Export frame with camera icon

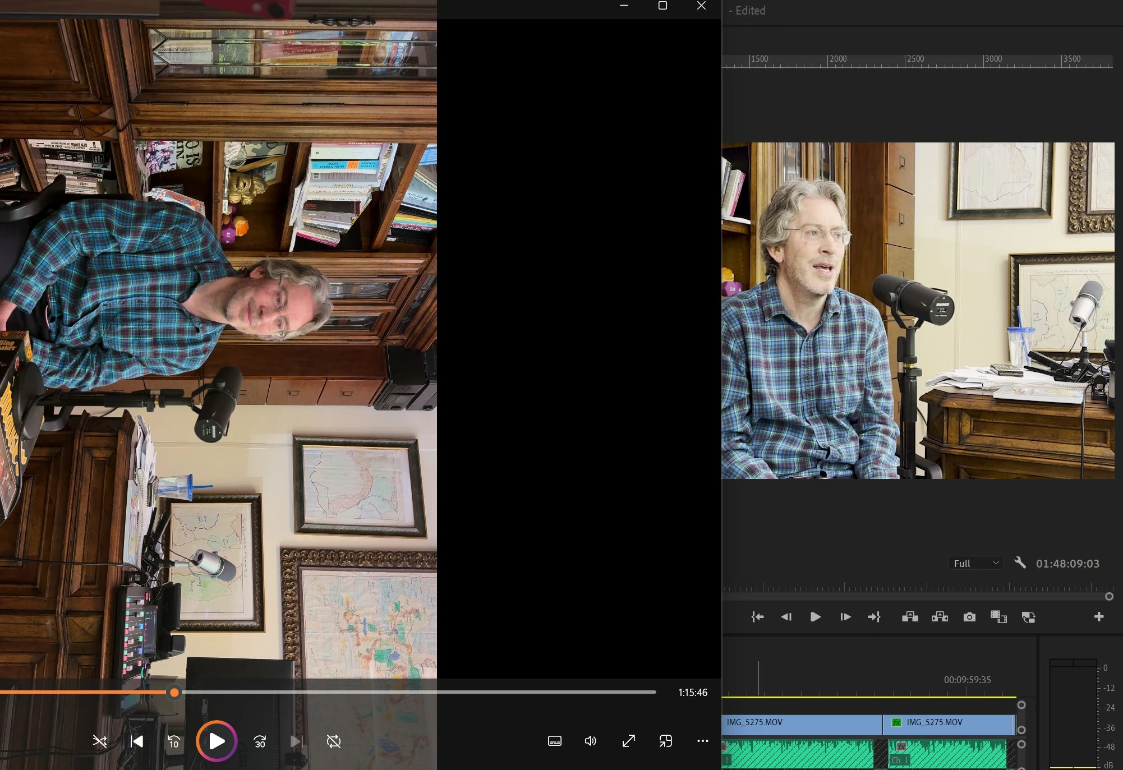[x=969, y=617]
